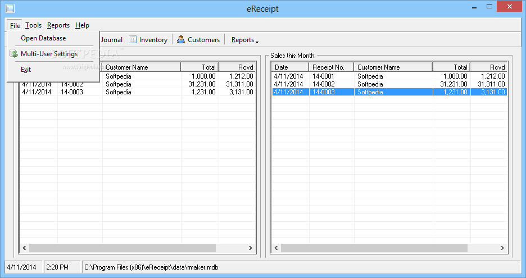Click Sales this Month scrollbar left arrow
526x278 pixels.
[x=276, y=248]
